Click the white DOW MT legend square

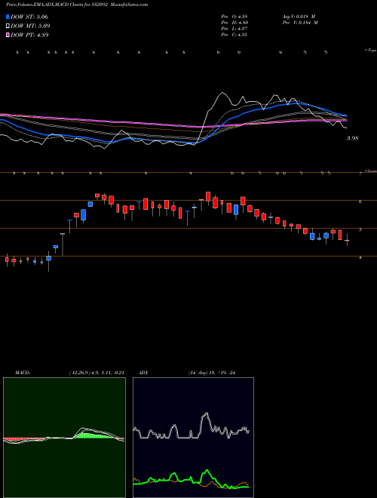point(8,26)
